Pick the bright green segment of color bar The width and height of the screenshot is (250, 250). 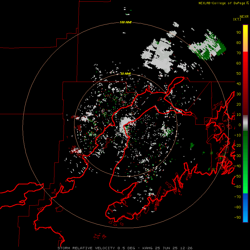tap(245, 183)
